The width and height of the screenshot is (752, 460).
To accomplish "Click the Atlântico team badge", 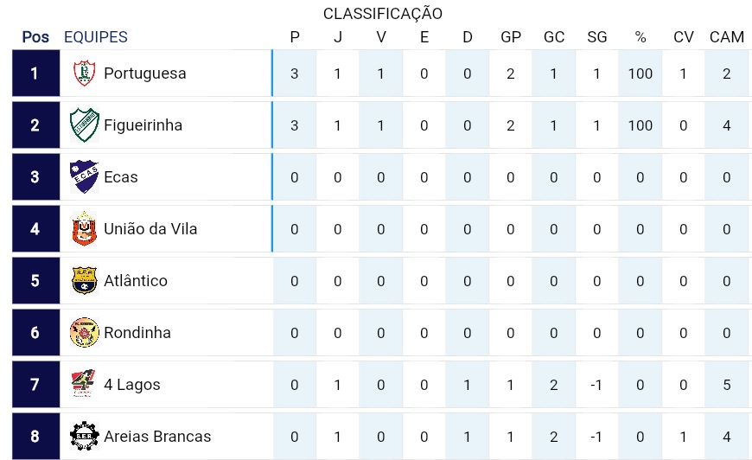I will 85,281.
